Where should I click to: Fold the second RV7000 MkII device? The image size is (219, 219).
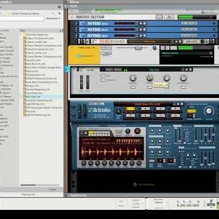point(77,30)
